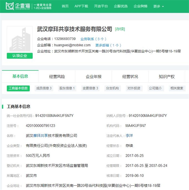Viewport: 189px width, 190px height.
Task: Open 对外投资 sub-section
Action: click(x=134, y=88)
